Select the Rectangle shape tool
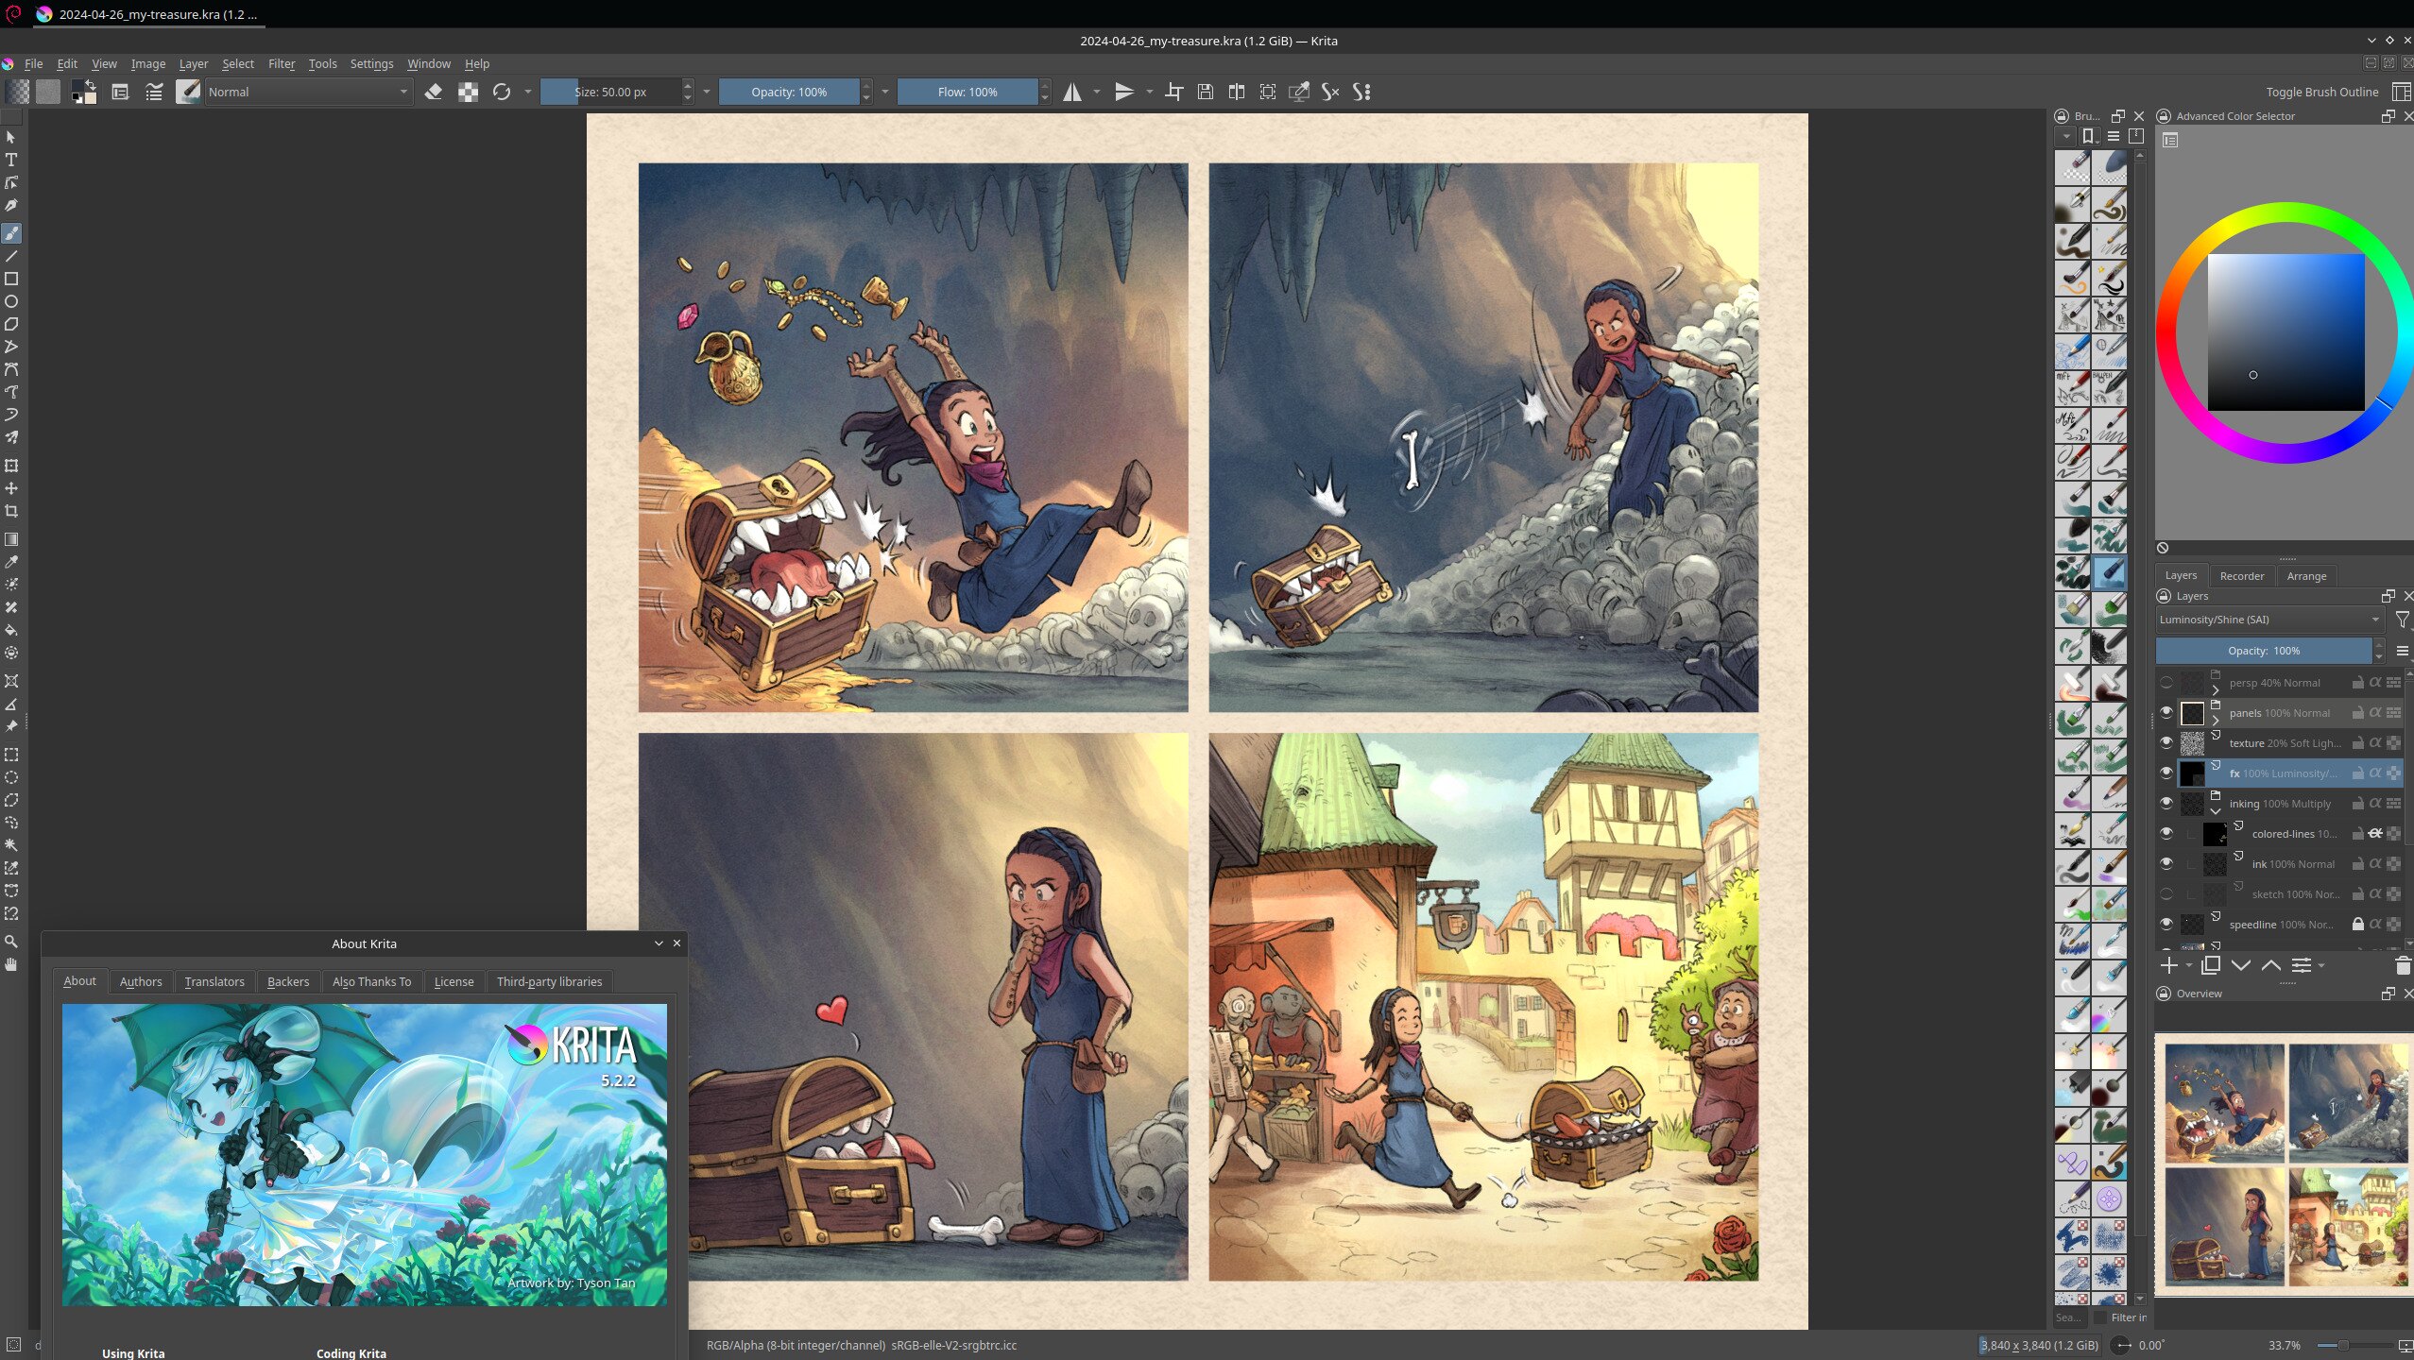2414x1360 pixels. tap(11, 279)
